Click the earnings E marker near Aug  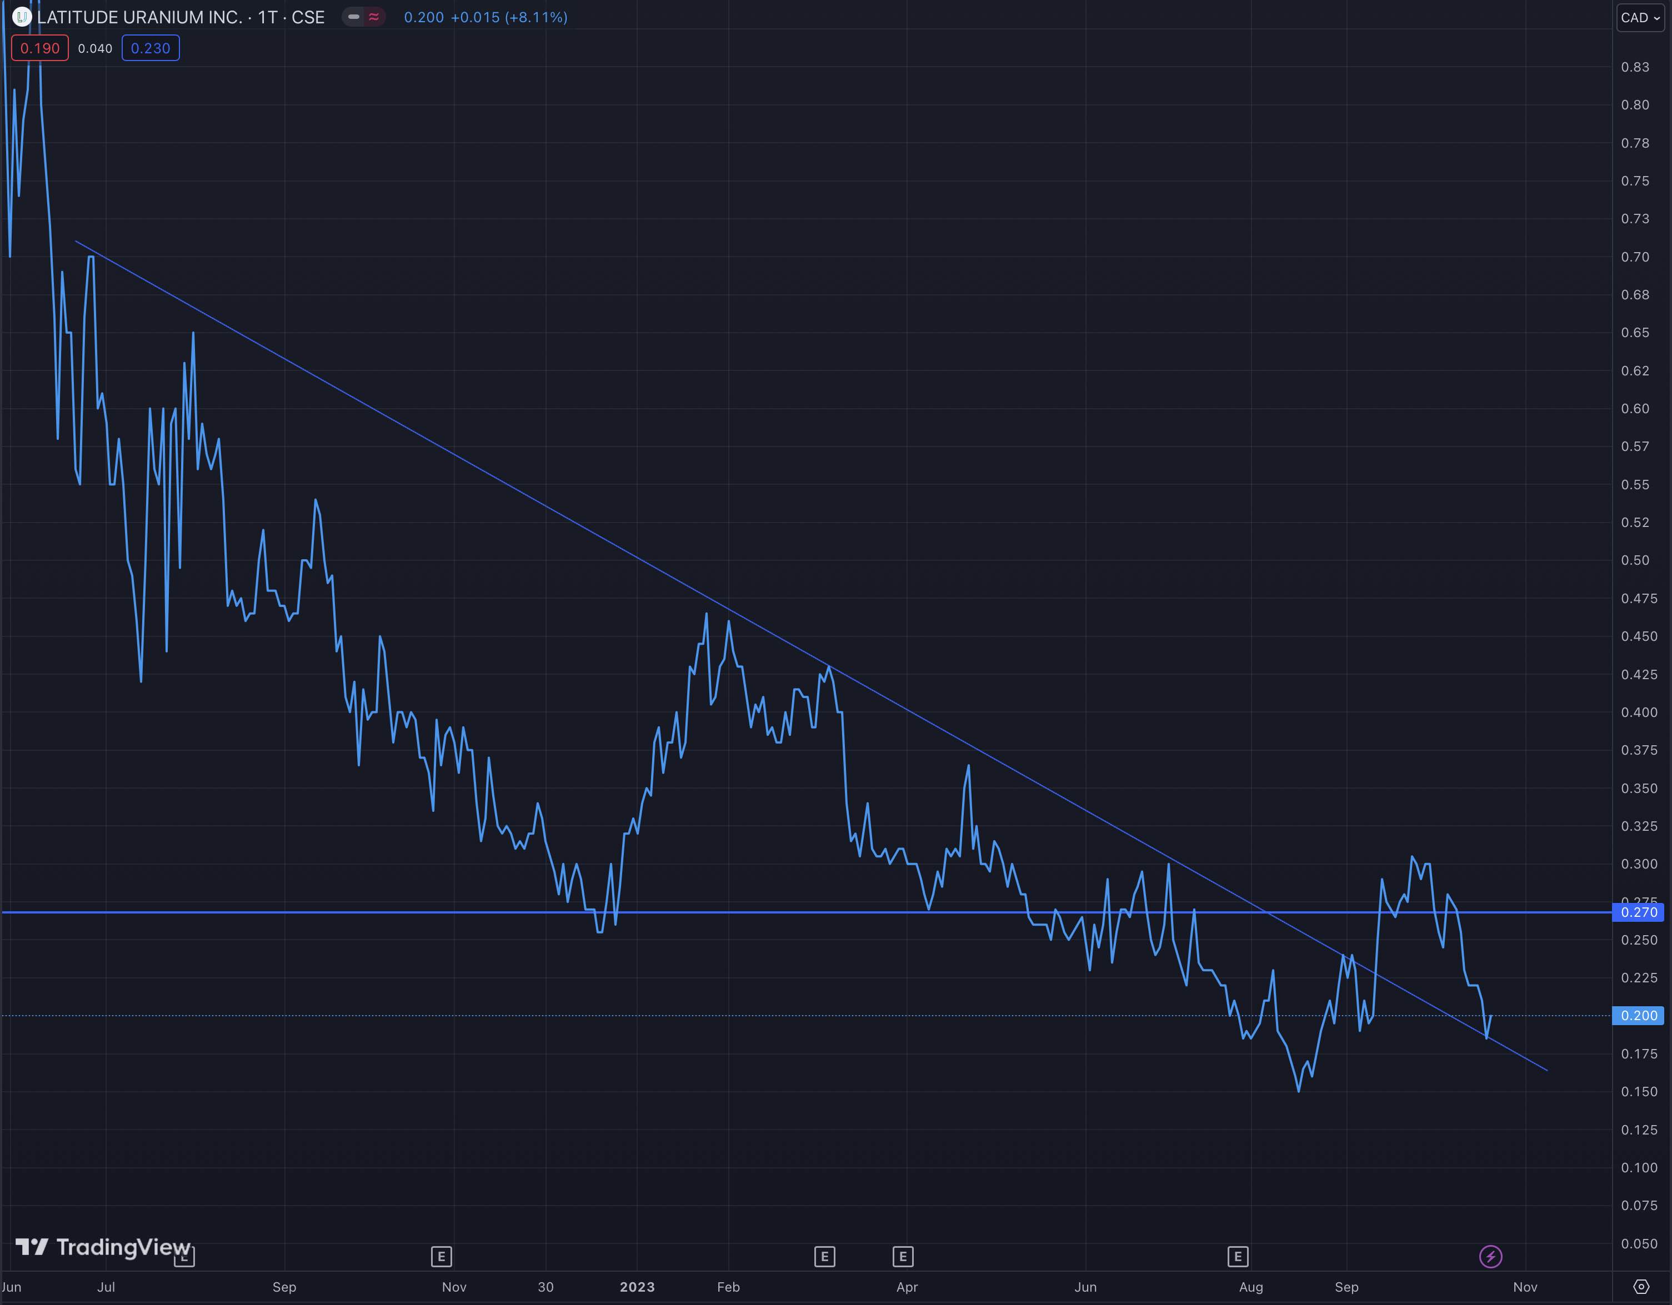[x=1237, y=1256]
